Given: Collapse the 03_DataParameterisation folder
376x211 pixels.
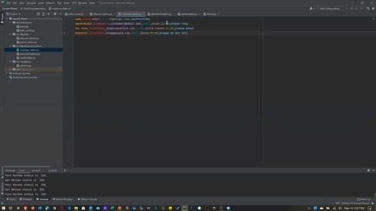Looking at the screenshot, I should coord(11,46).
